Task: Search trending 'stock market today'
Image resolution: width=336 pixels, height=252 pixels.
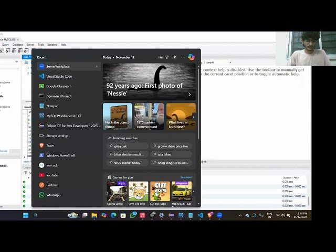Action: click(127, 163)
